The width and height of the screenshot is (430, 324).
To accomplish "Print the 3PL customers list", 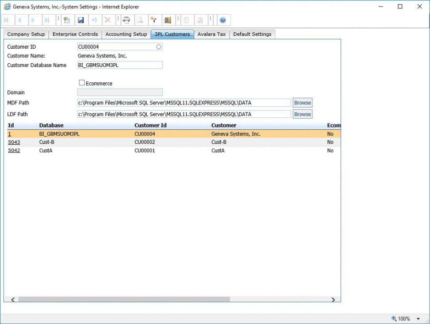I will click(125, 19).
